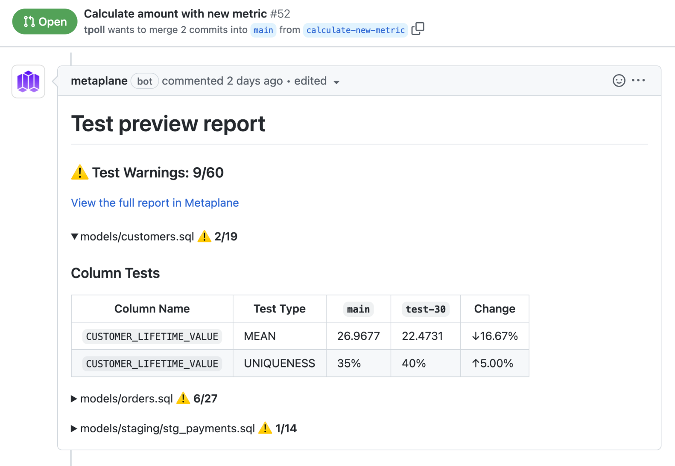Click warning icon next to models/customers.sql

tap(205, 236)
